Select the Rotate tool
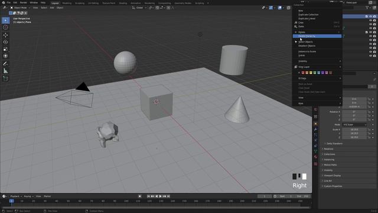 (5, 42)
